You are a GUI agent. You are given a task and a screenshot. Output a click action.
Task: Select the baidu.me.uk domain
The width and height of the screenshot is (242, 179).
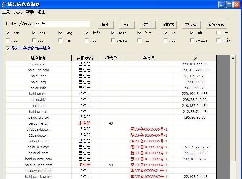(39, 123)
